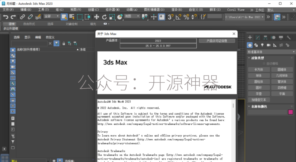Undo the last action with the toolbar arrow
The width and height of the screenshot is (296, 162).
click(6, 17)
